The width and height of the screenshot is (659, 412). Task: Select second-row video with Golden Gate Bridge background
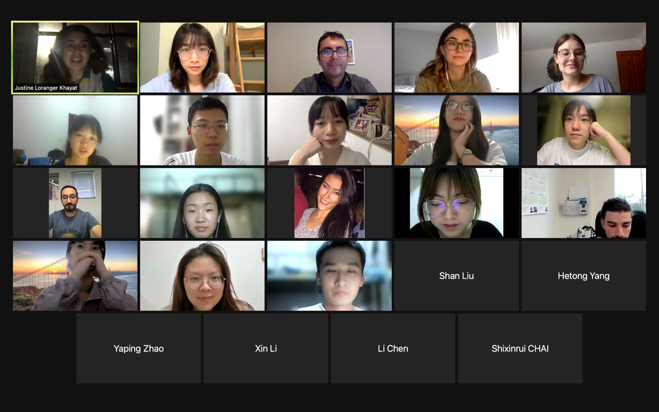(x=456, y=130)
